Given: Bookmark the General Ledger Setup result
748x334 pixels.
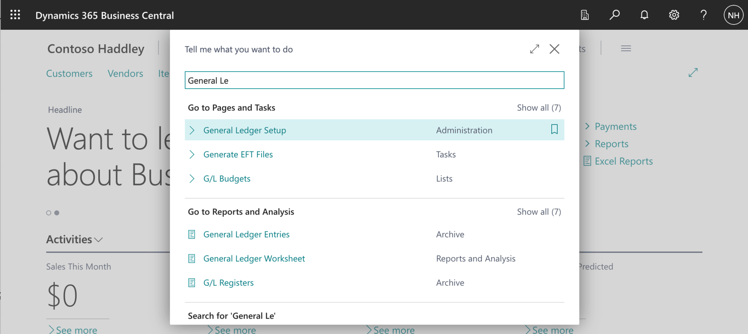Looking at the screenshot, I should 554,129.
